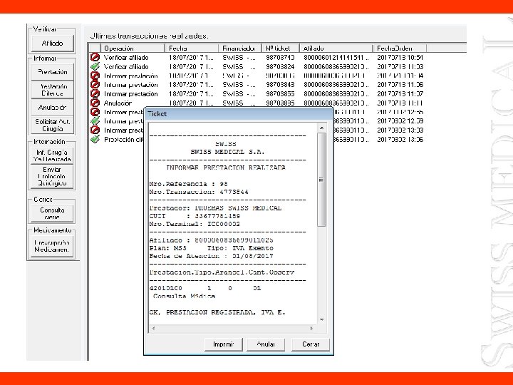Click the CUIT line in the ticket text
The image size is (513, 385).
pyautogui.click(x=195, y=216)
